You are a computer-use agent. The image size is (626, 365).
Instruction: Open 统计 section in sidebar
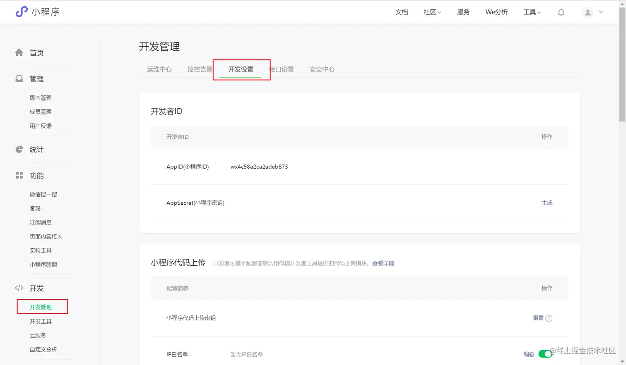click(x=36, y=149)
